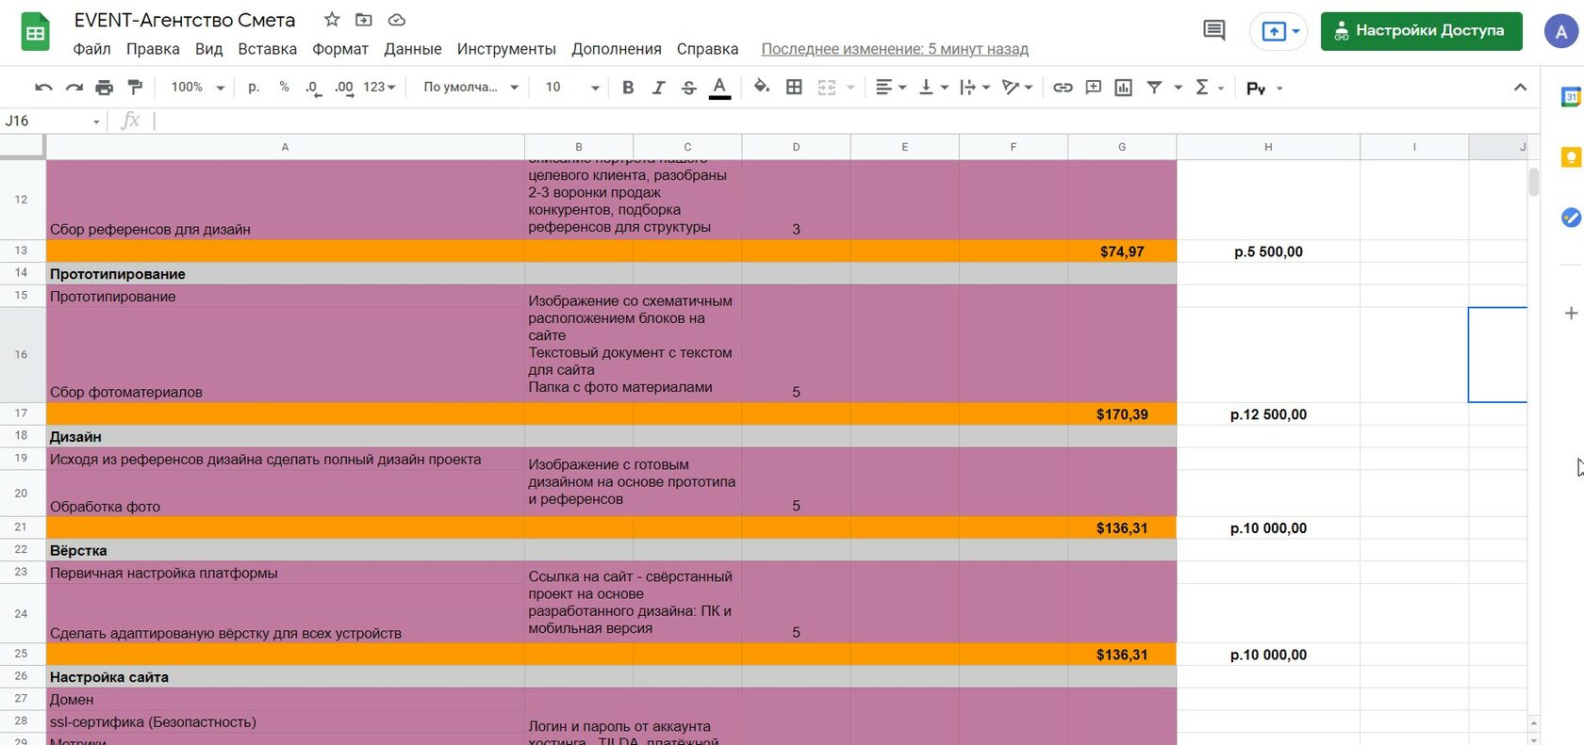Select cell with р.12 500,00
The width and height of the screenshot is (1584, 745).
pos(1268,414)
